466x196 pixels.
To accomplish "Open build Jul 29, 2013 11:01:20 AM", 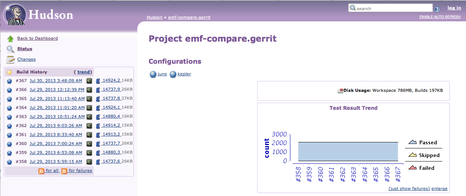I will point(57,108).
